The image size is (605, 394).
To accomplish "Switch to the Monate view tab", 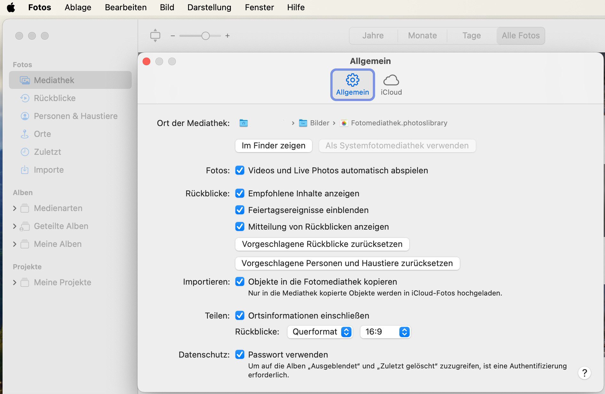I will point(422,35).
